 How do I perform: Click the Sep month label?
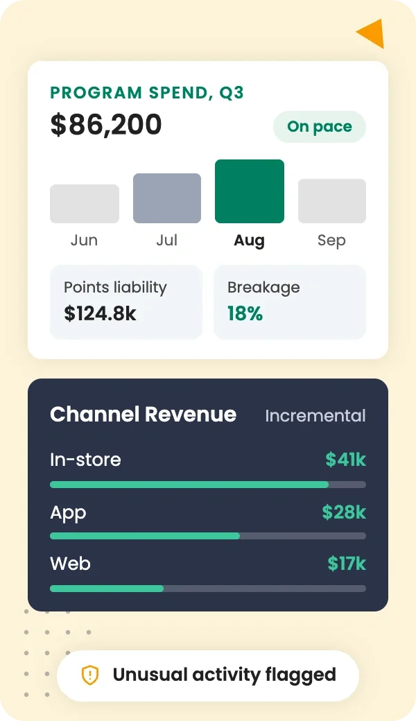[x=331, y=241]
